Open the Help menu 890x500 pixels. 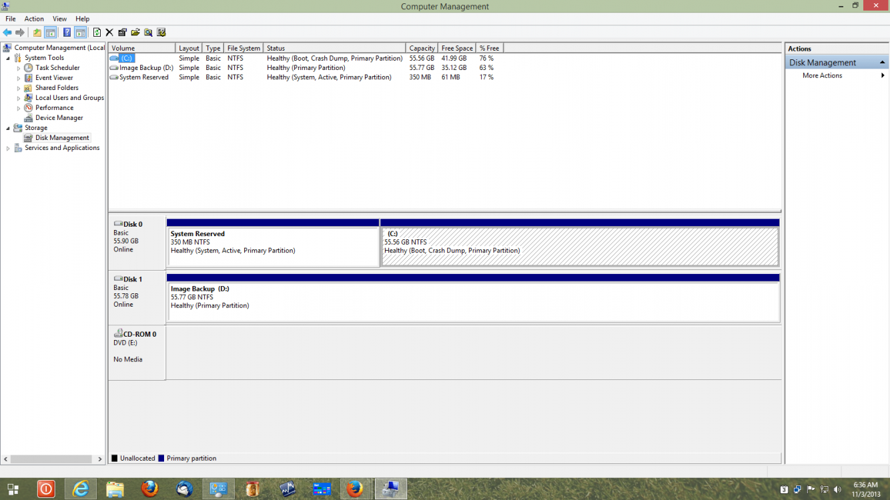tap(82, 19)
